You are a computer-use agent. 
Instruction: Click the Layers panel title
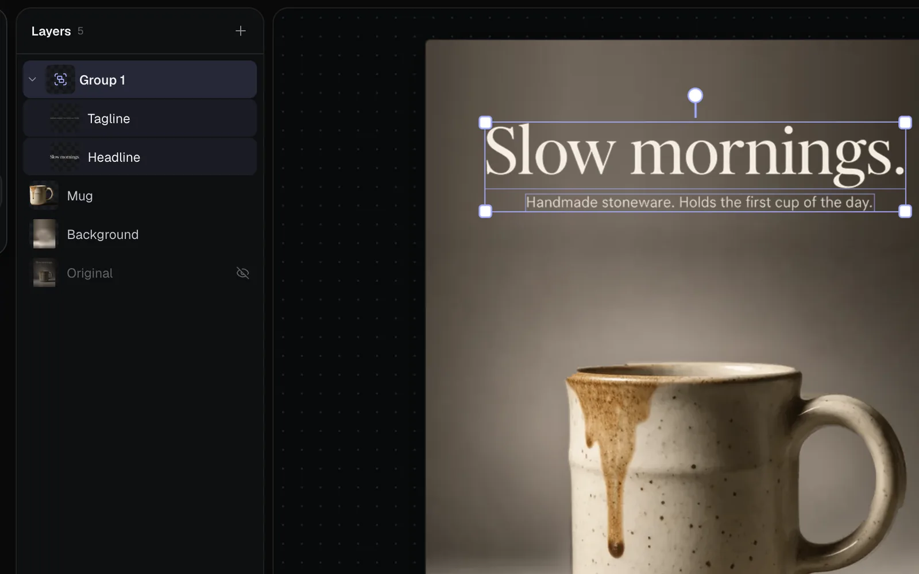[x=51, y=31]
